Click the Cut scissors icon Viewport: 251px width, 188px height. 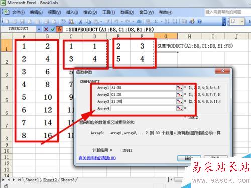tap(81, 21)
